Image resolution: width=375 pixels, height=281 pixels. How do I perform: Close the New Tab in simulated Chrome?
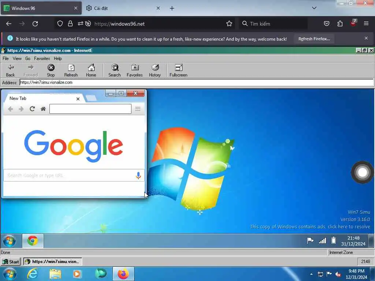(x=78, y=99)
